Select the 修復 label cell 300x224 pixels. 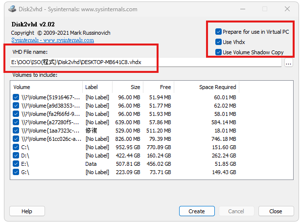click(91, 131)
